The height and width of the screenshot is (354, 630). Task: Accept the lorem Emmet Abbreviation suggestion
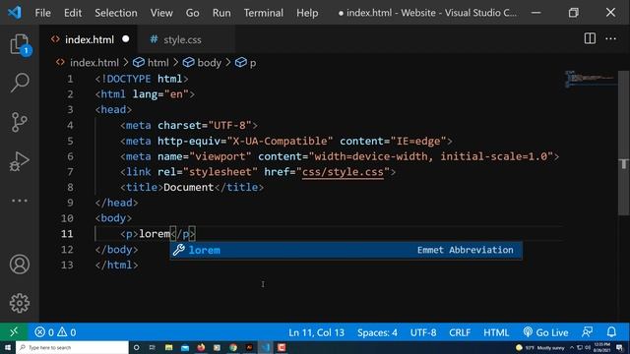point(346,250)
